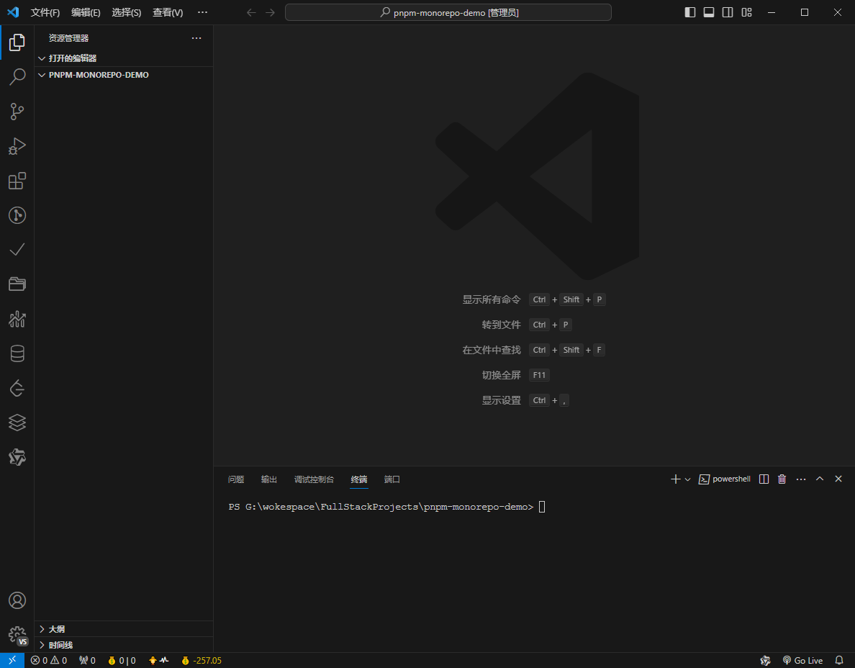Open the Manage gear settings icon

17,635
